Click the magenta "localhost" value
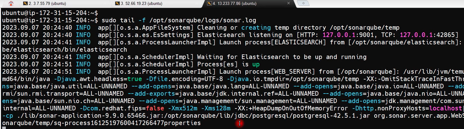 click(x=446, y=108)
